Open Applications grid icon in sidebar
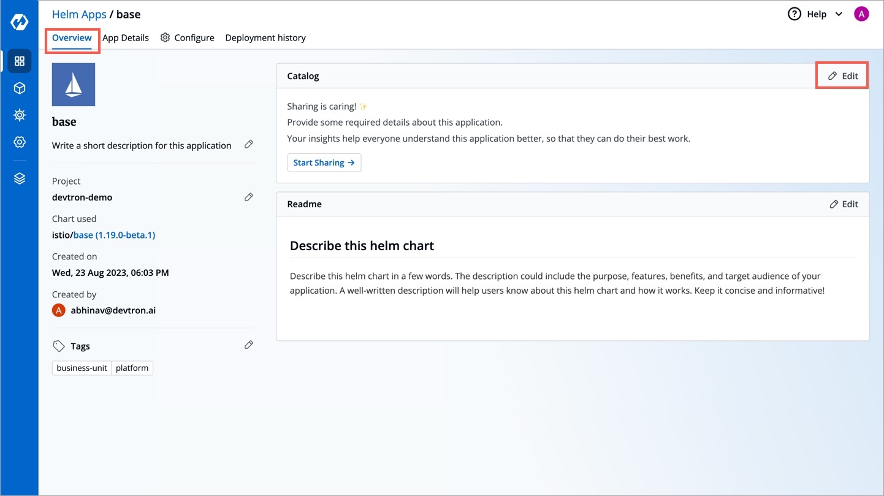This screenshot has width=884, height=496. (20, 61)
